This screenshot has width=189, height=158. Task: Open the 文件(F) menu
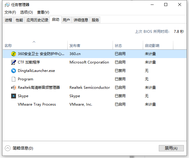tap(10, 12)
